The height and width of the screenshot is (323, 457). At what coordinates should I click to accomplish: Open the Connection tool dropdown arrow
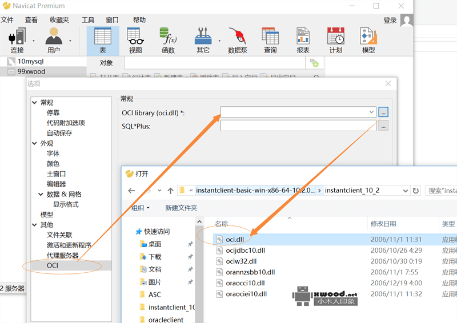[x=34, y=41]
